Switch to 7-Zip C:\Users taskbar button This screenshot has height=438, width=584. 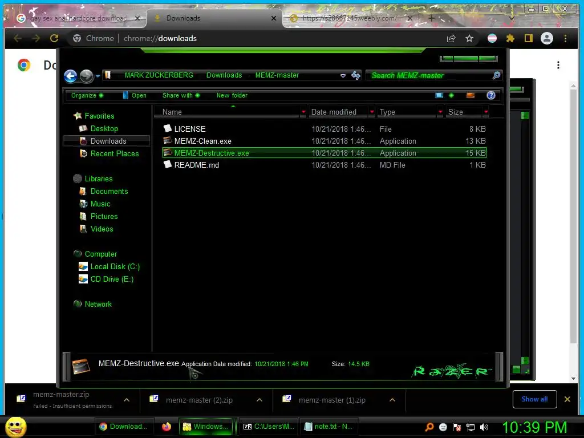tap(268, 427)
